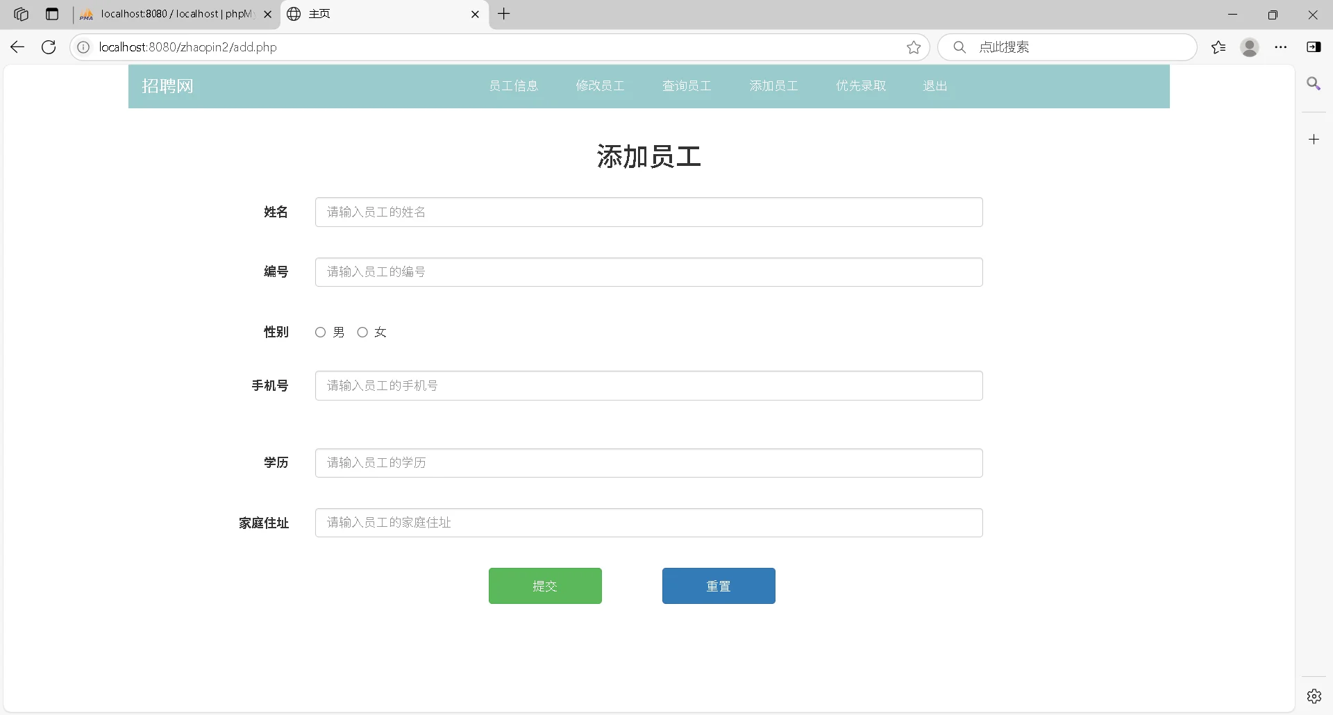
Task: Open search in the right sidebar
Action: click(1314, 83)
